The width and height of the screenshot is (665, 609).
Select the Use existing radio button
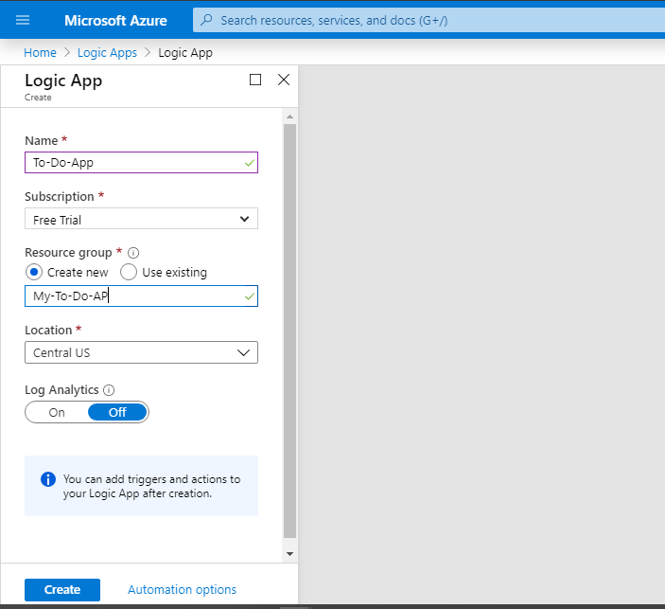129,272
